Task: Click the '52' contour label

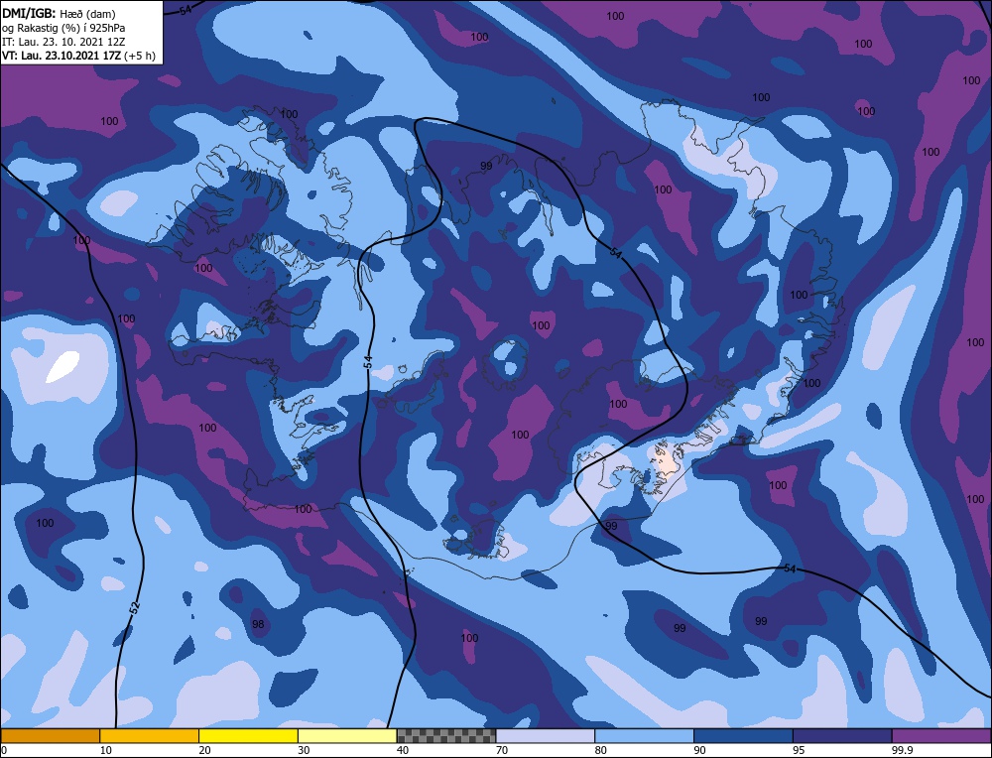Action: pos(135,607)
